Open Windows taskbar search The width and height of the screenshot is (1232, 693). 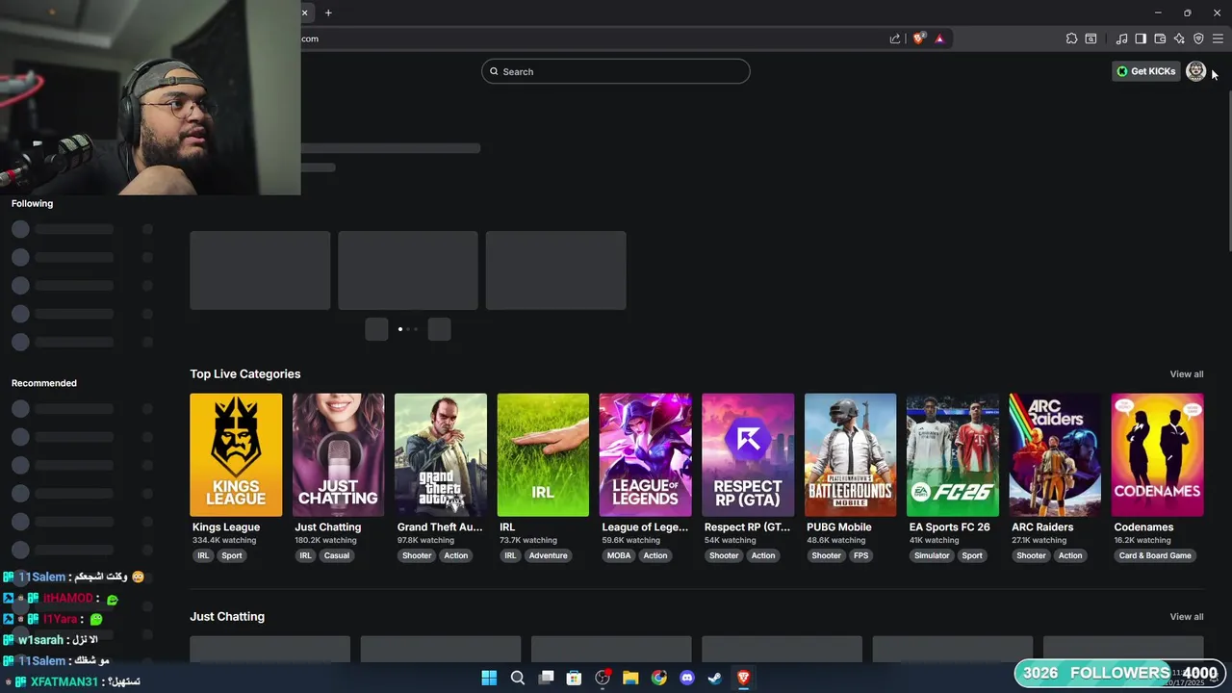pyautogui.click(x=517, y=678)
